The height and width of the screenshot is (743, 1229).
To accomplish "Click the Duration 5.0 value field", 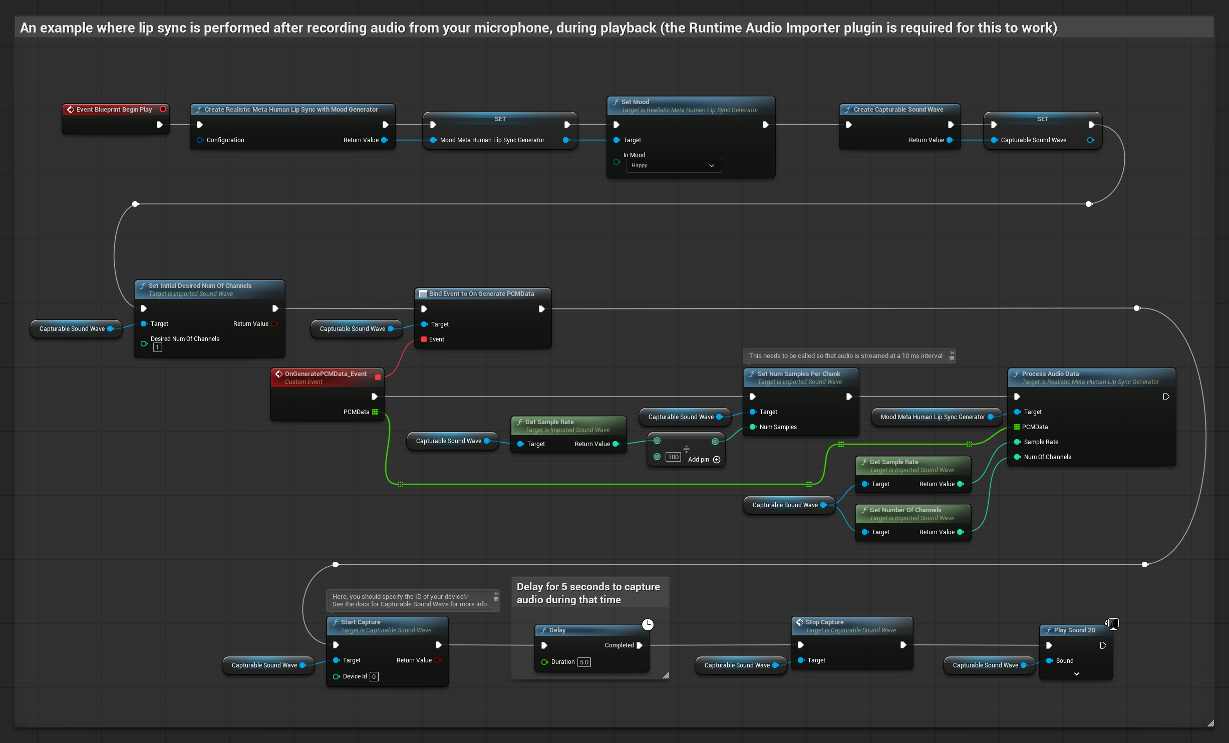I will (584, 662).
